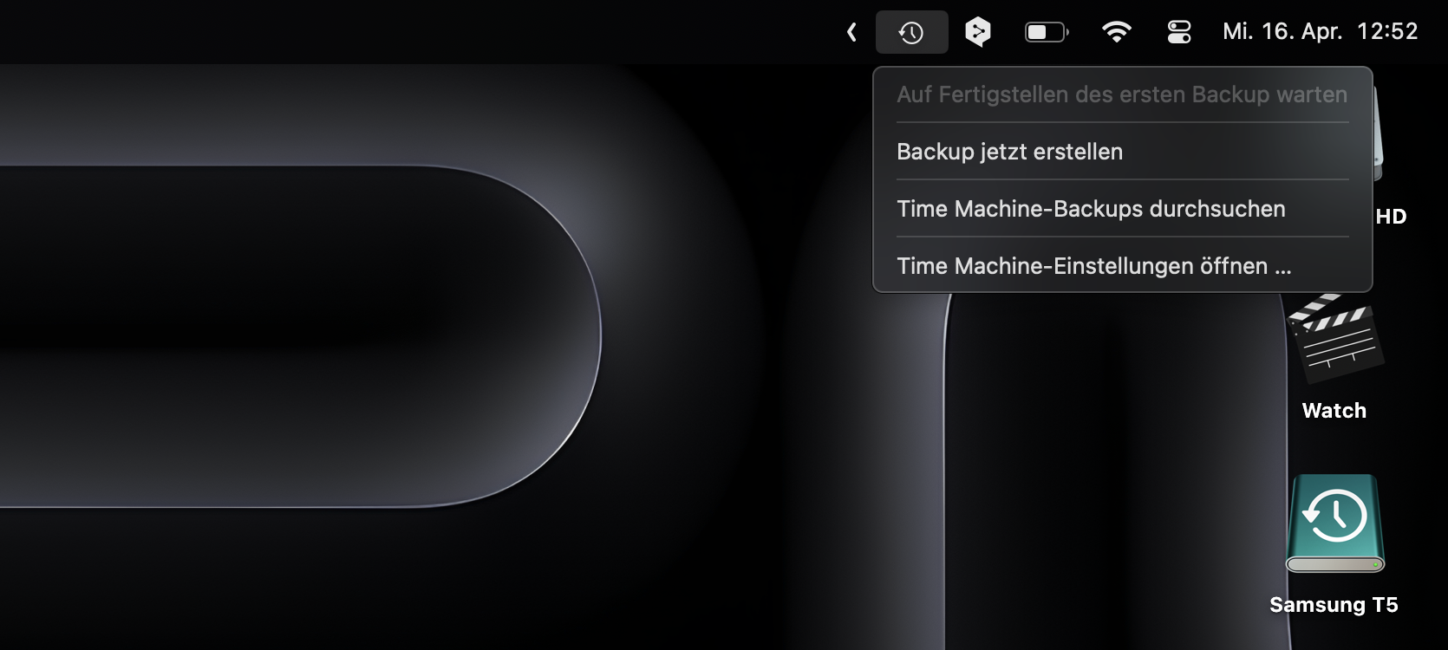Open date and time Mi. 16. Apr. 12:52
This screenshot has width=1448, height=650.
1320,32
